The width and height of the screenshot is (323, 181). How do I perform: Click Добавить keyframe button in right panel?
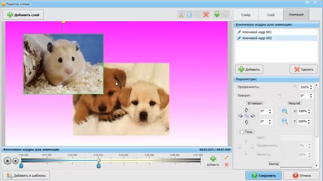coord(249,69)
